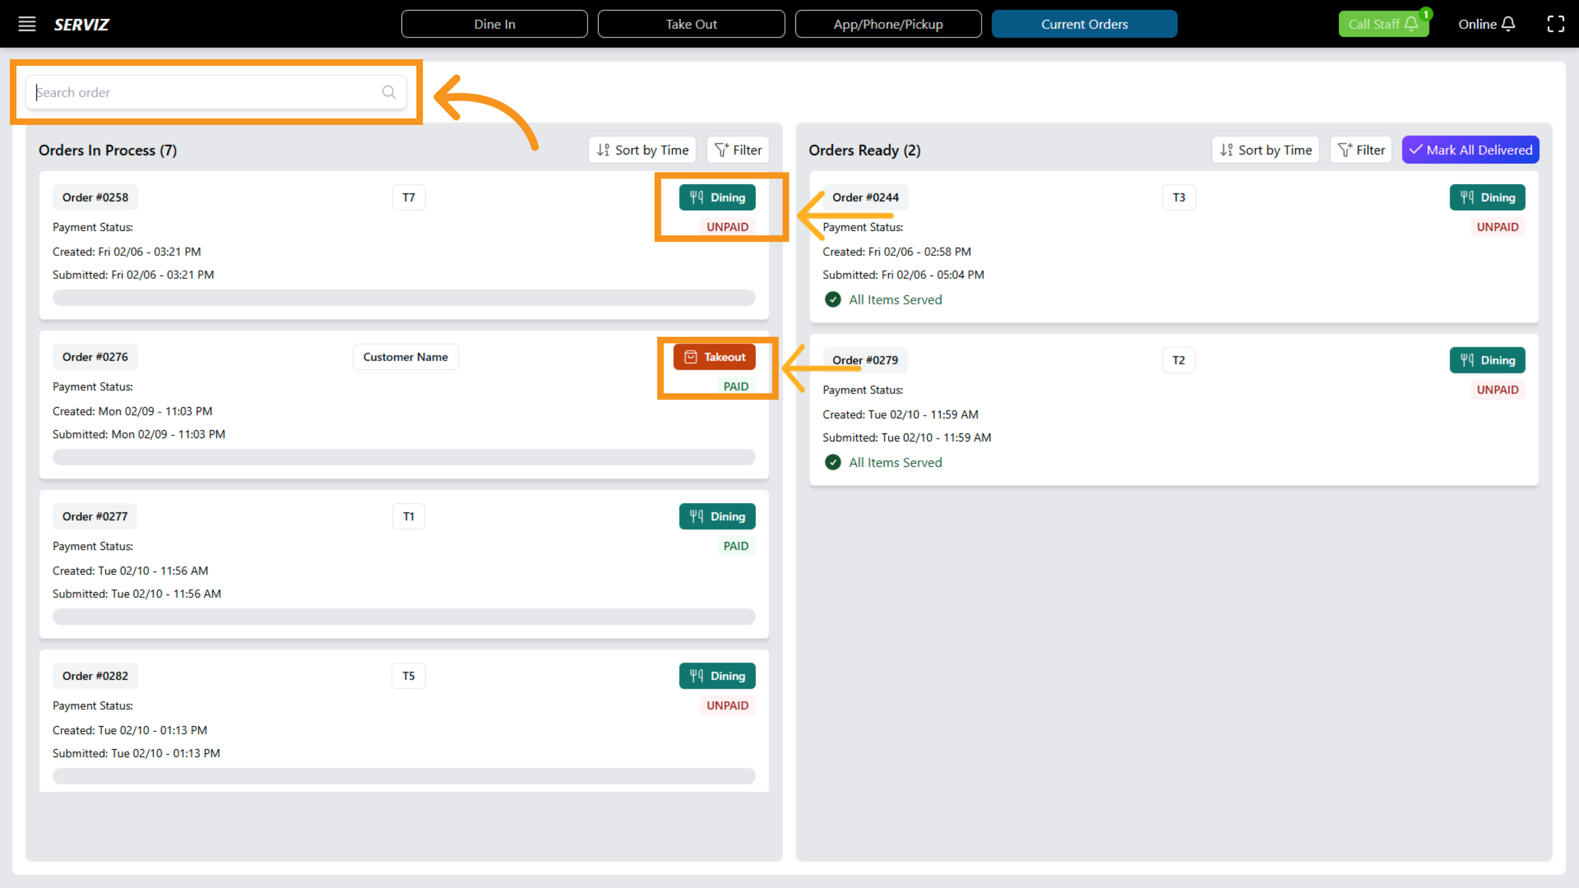Open the Filter options for Orders Ready

click(1361, 149)
